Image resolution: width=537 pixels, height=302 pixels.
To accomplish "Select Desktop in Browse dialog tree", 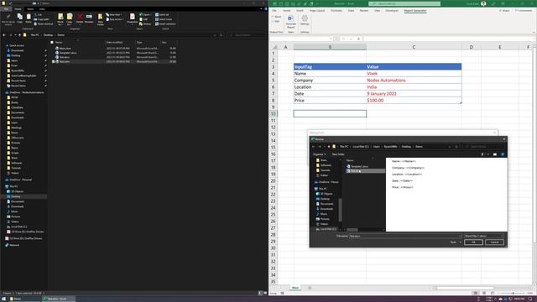I will 325,199.
